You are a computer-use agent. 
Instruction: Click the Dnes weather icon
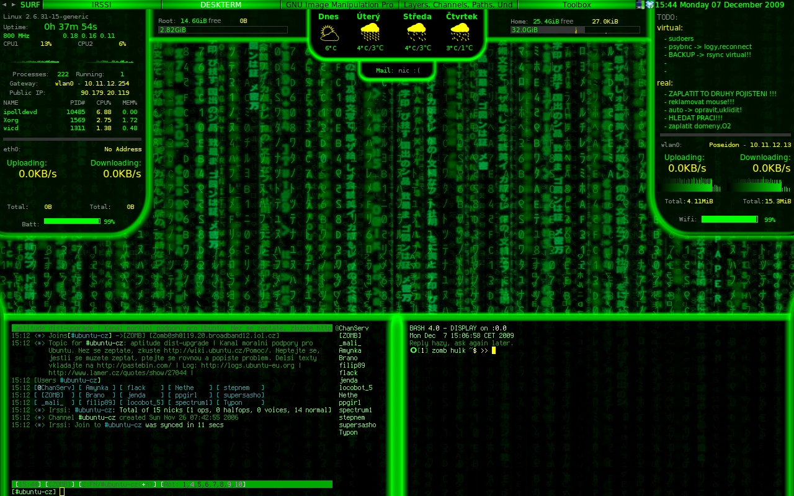[329, 32]
